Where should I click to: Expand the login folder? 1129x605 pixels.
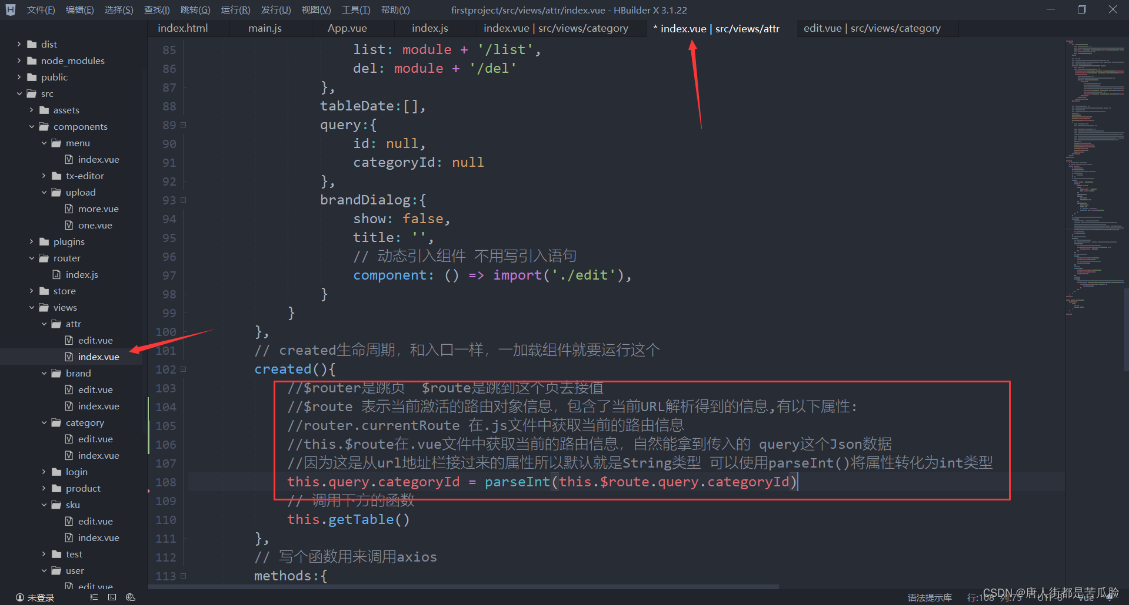tap(44, 472)
